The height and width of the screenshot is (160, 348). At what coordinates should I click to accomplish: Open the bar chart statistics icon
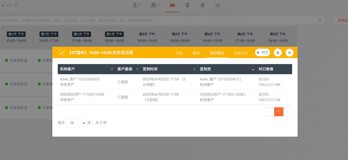[217, 5]
